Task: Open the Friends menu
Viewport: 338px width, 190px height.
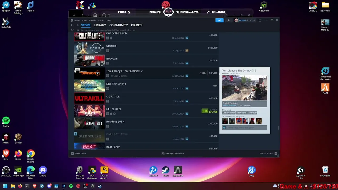Action: (x=92, y=20)
